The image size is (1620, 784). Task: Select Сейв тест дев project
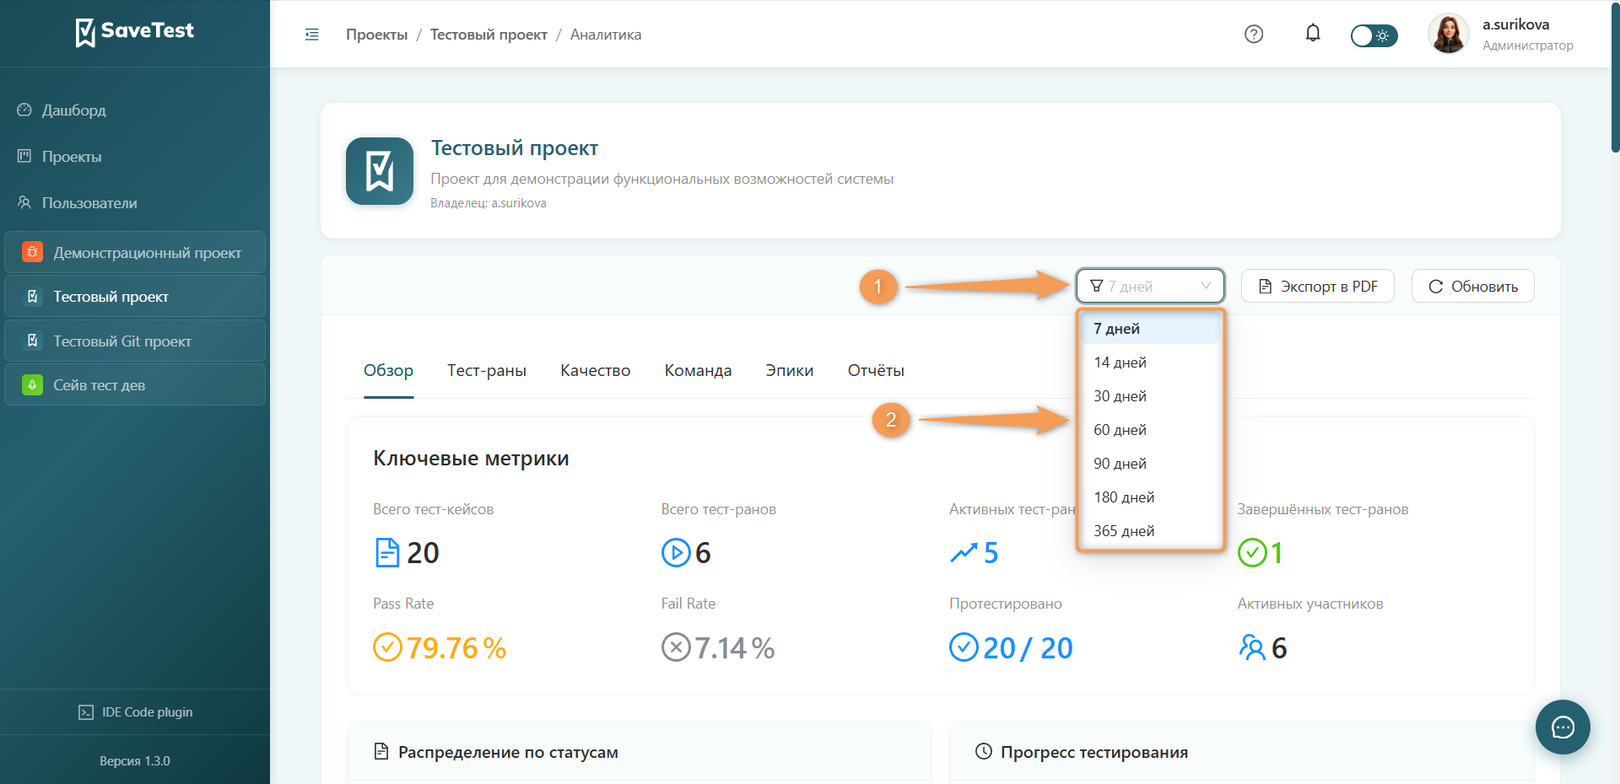coord(135,384)
